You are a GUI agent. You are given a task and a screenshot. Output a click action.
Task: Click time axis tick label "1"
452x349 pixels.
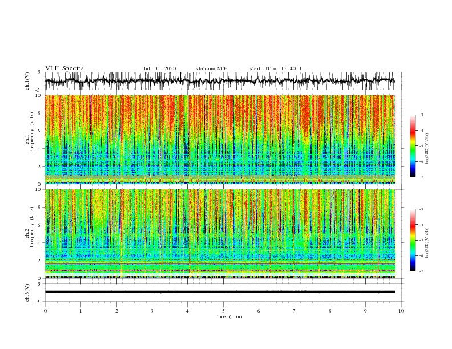[80, 311]
